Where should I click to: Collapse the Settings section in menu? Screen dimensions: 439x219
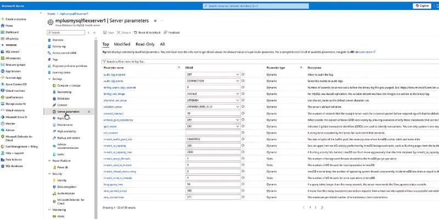click(x=49, y=79)
